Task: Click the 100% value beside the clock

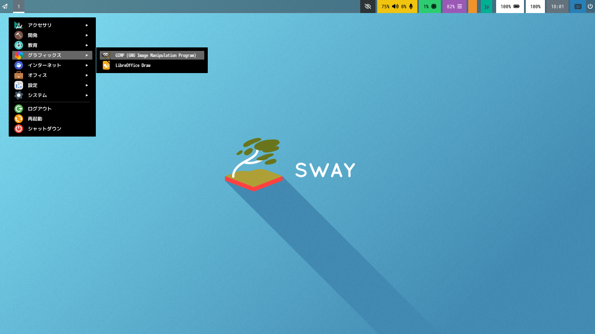Action: point(535,7)
